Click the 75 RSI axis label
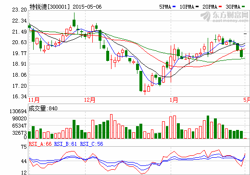 (x=24, y=147)
